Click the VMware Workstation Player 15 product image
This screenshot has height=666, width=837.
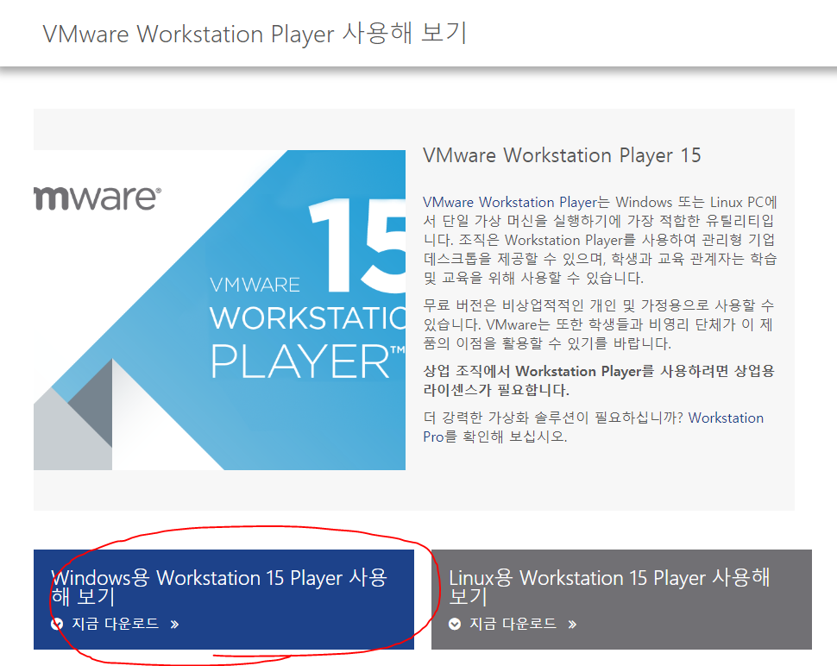pyautogui.click(x=219, y=310)
